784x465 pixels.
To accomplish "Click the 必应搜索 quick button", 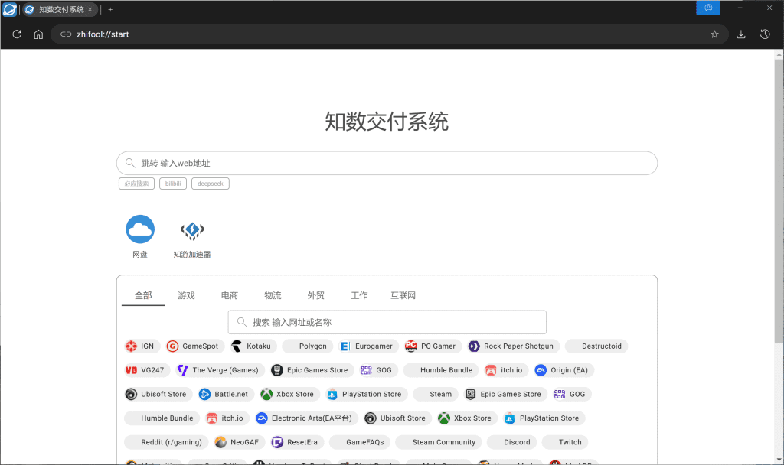I will pyautogui.click(x=136, y=184).
